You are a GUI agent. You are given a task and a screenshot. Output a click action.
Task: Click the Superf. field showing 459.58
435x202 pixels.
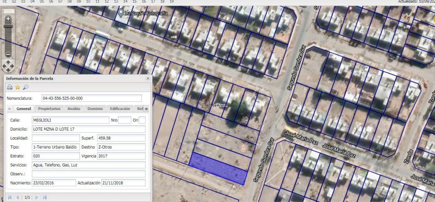(121, 138)
